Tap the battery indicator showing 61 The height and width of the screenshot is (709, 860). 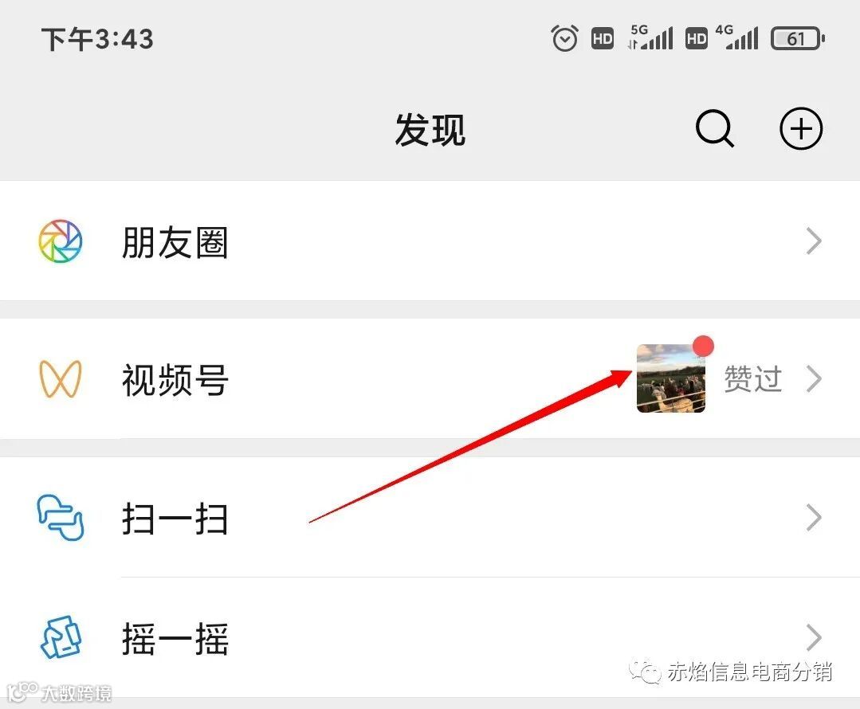(798, 39)
